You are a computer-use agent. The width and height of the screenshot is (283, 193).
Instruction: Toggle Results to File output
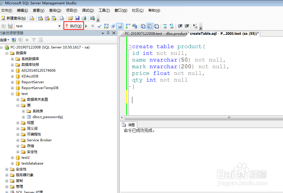tap(156, 26)
